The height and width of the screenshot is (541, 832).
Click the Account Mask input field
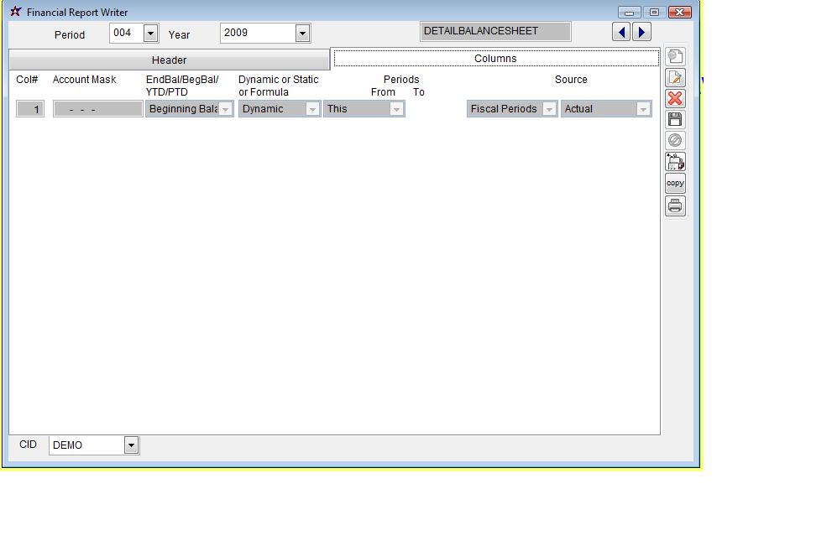(97, 110)
